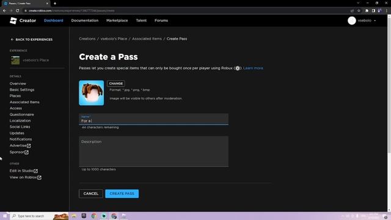This screenshot has width=391, height=220.
Task: Bookmark this page with the star icon
Action: point(359,11)
